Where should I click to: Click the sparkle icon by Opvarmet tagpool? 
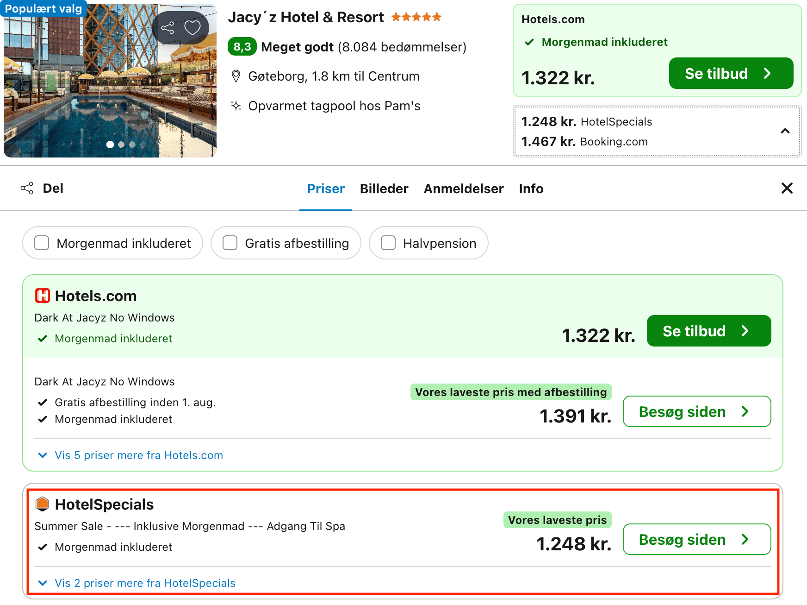coord(236,106)
